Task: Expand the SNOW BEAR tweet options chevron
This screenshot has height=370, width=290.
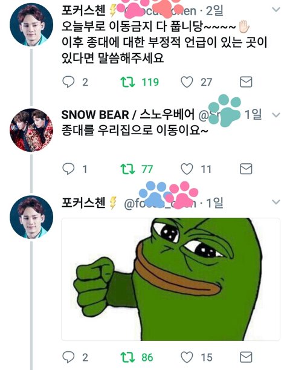Action: [x=276, y=115]
